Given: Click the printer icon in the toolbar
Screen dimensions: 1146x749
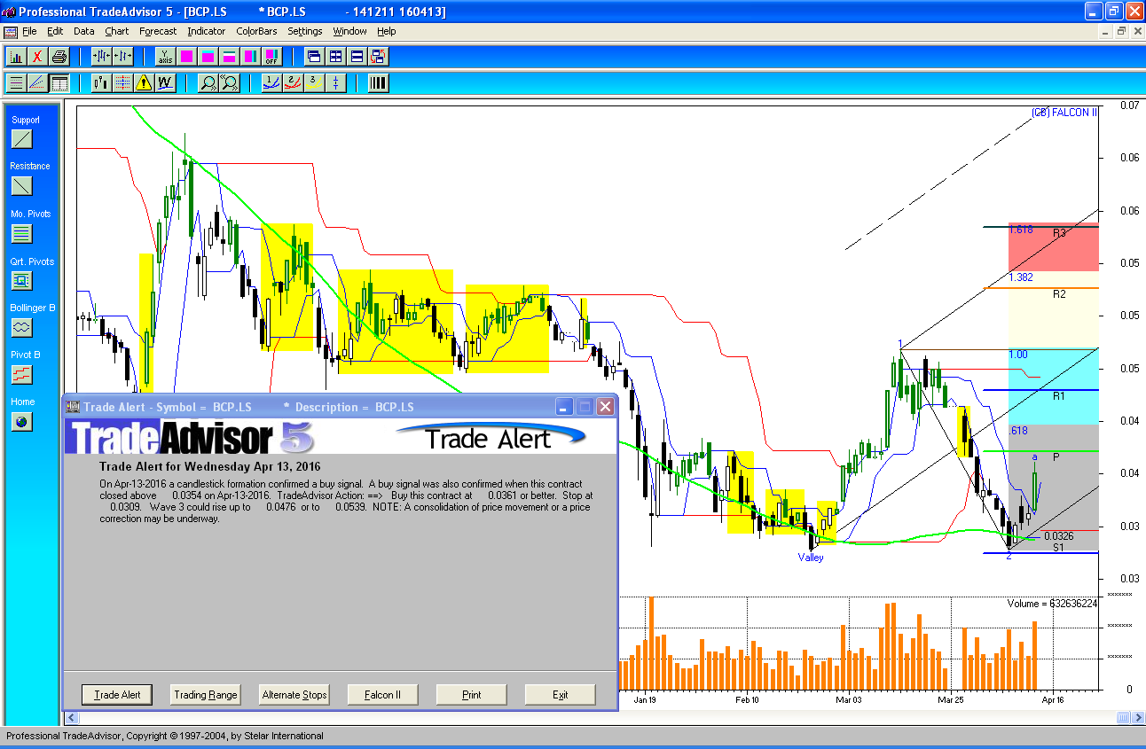Looking at the screenshot, I should click(x=59, y=57).
